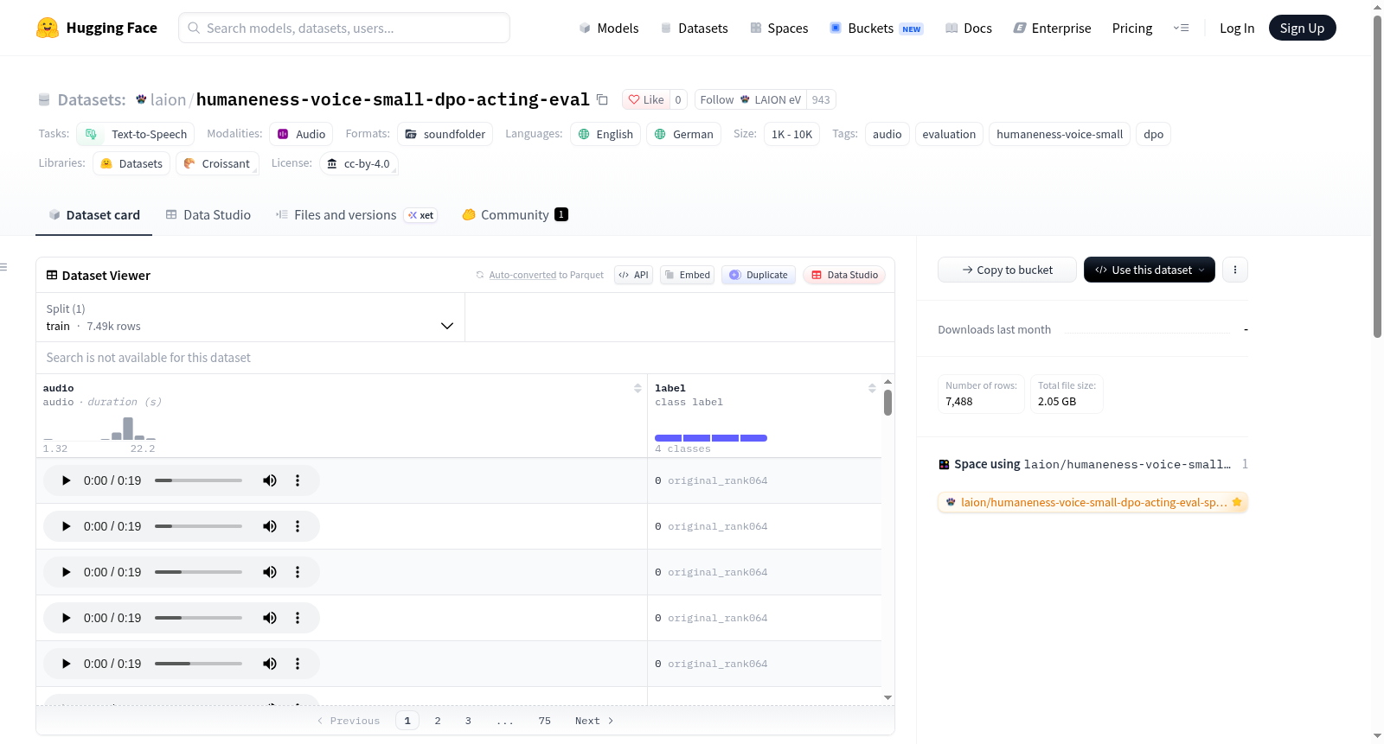Open the linked acting-eval Space
The image size is (1384, 744).
[x=1093, y=502]
